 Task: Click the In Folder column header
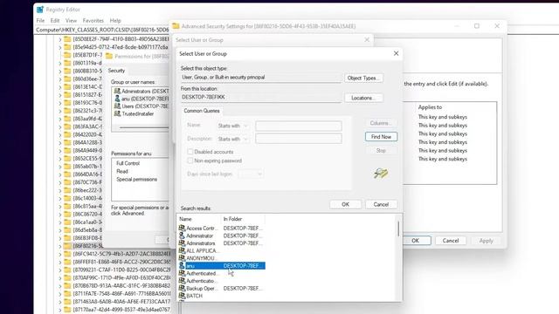point(243,219)
